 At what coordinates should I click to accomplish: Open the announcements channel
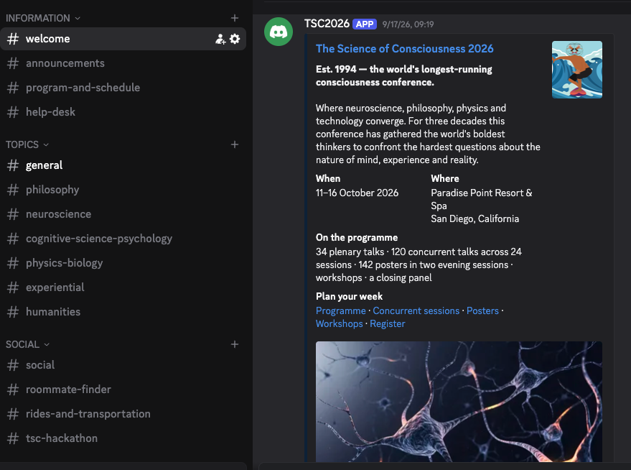pyautogui.click(x=123, y=63)
